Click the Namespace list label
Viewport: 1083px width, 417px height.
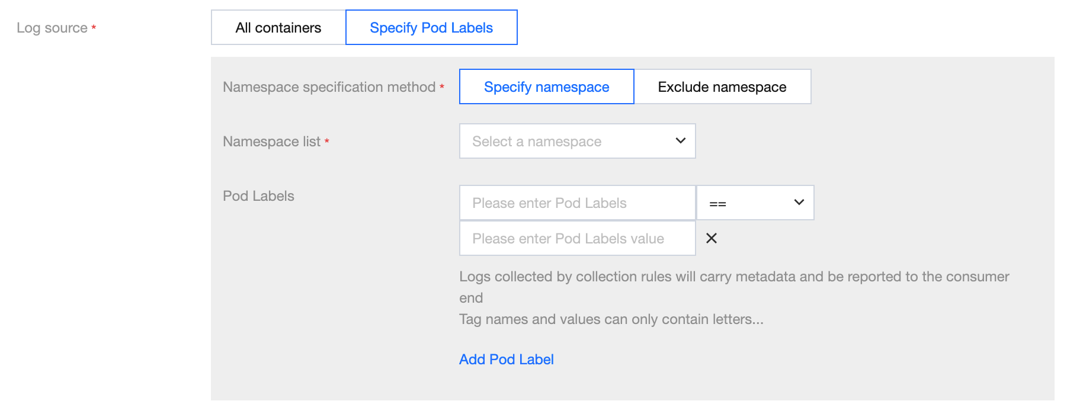tap(271, 142)
